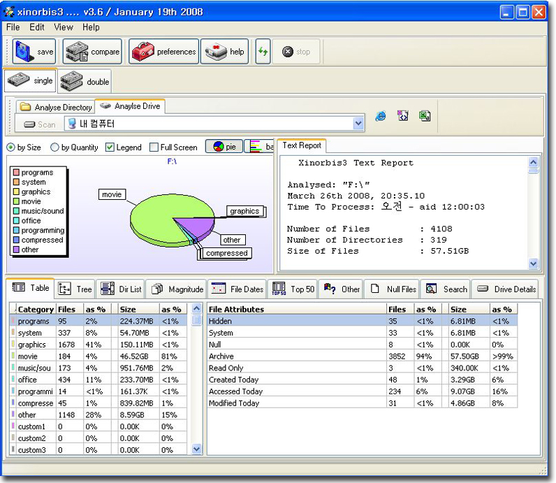
Task: Open preferences toolbox button
Action: point(164,52)
